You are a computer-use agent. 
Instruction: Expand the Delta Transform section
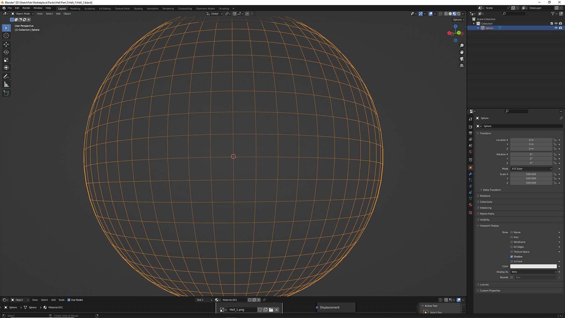(x=491, y=190)
